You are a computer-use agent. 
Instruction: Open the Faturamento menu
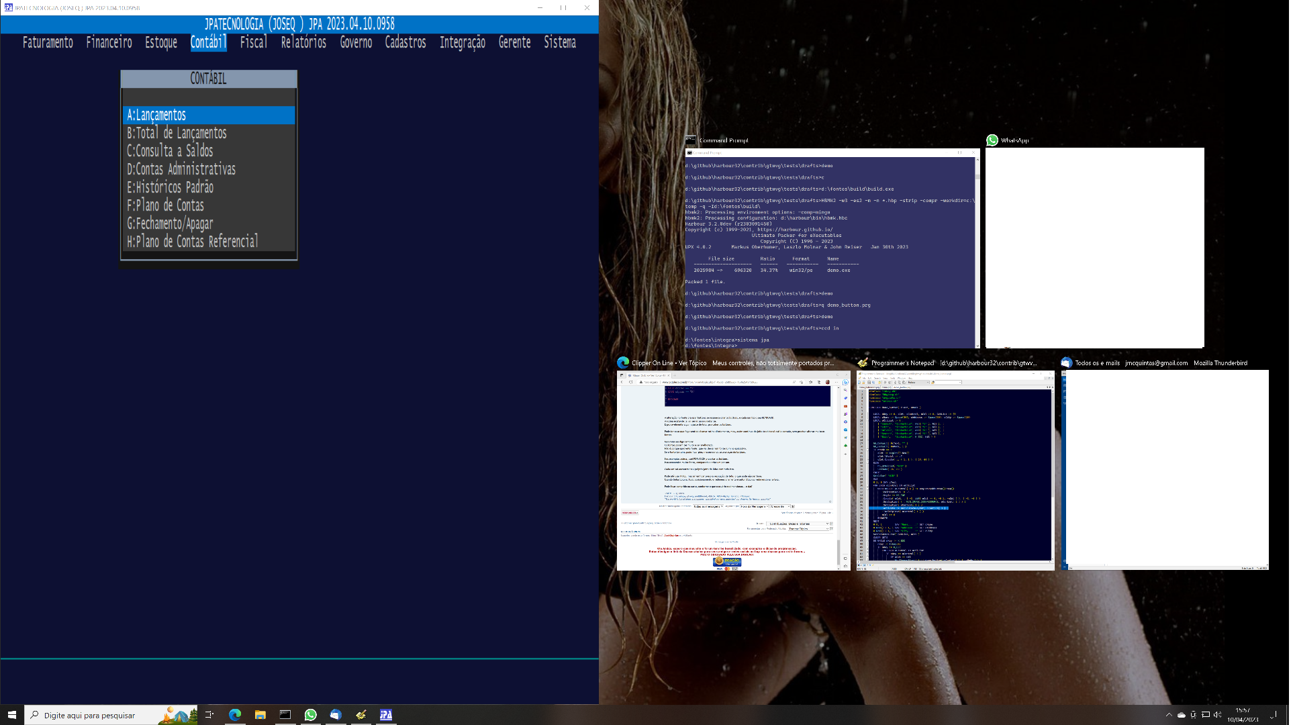pos(48,42)
